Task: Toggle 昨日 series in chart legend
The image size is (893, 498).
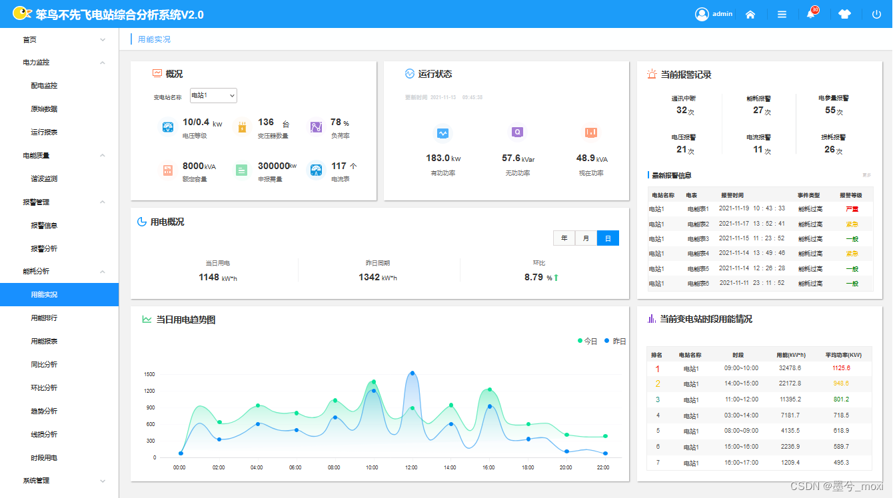Action: click(x=615, y=341)
